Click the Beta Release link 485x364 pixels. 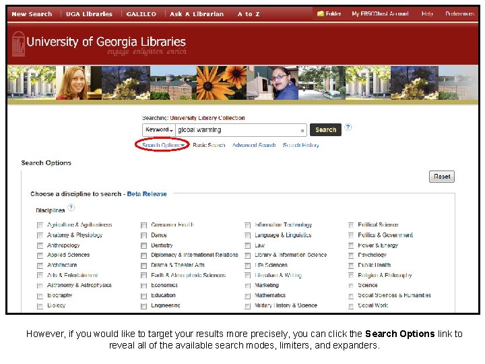coord(147,193)
